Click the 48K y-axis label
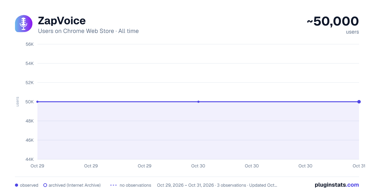Screen dimensions: 374x196 pos(30,121)
